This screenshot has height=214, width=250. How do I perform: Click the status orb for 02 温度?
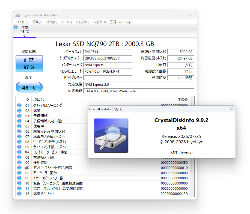coord(19,111)
